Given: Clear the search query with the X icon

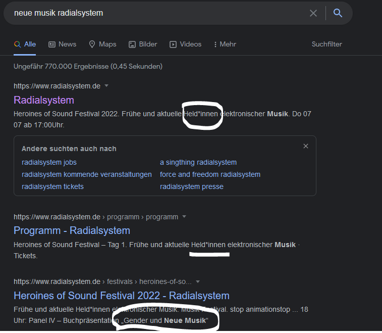Looking at the screenshot, I should click(x=313, y=13).
